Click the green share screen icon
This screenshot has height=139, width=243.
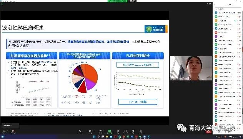(x=110, y=131)
